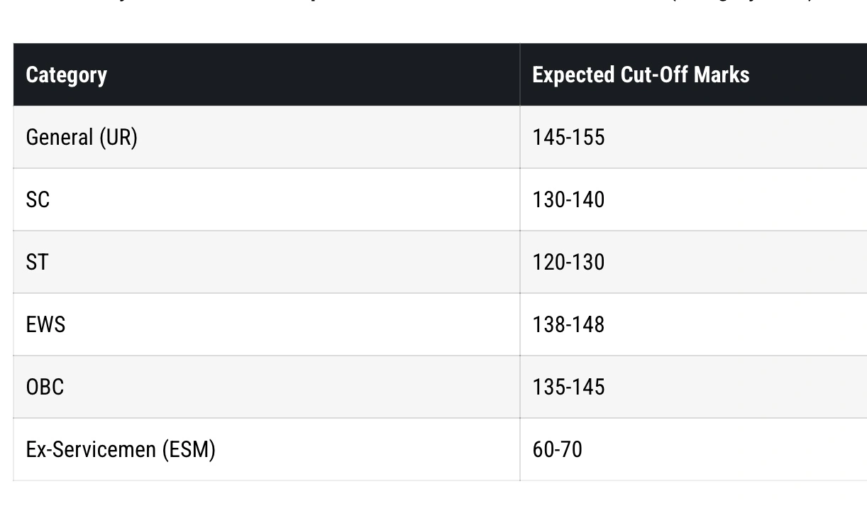Click the Category column header
The image size is (867, 506).
point(66,75)
